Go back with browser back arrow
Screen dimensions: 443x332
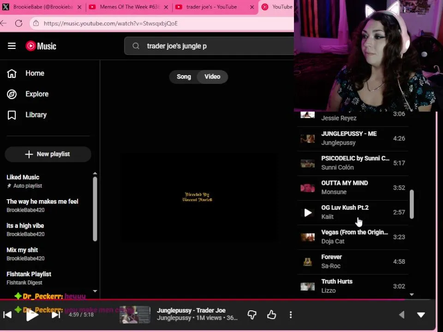[x=3, y=23]
